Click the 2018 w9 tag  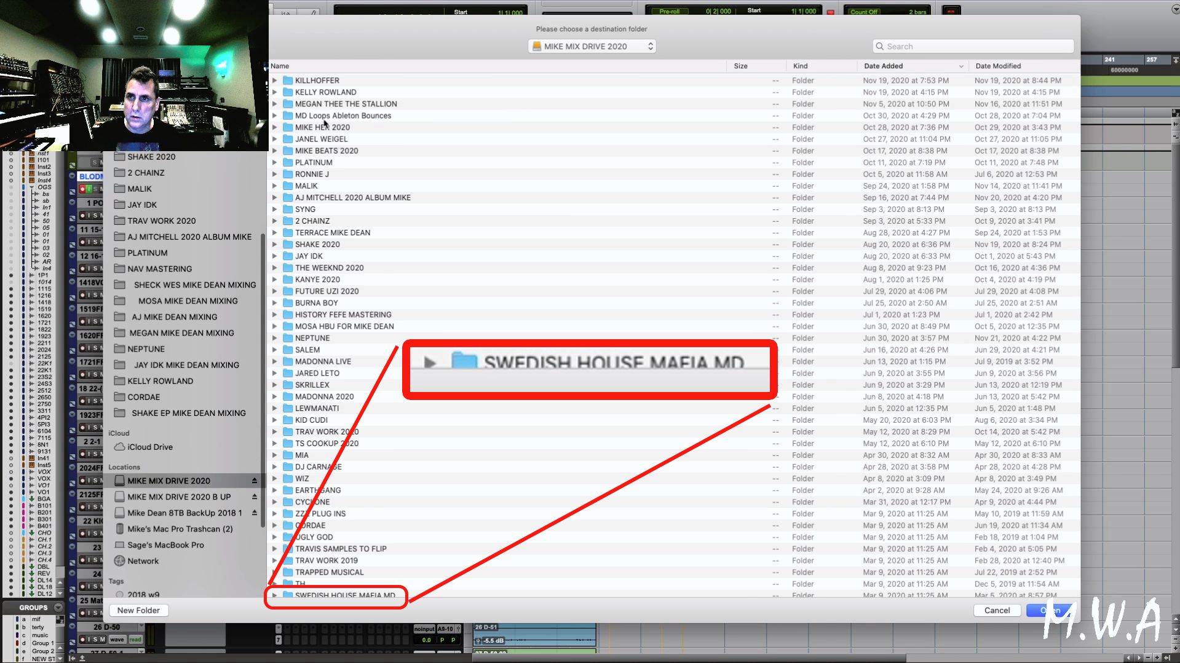[x=143, y=595]
